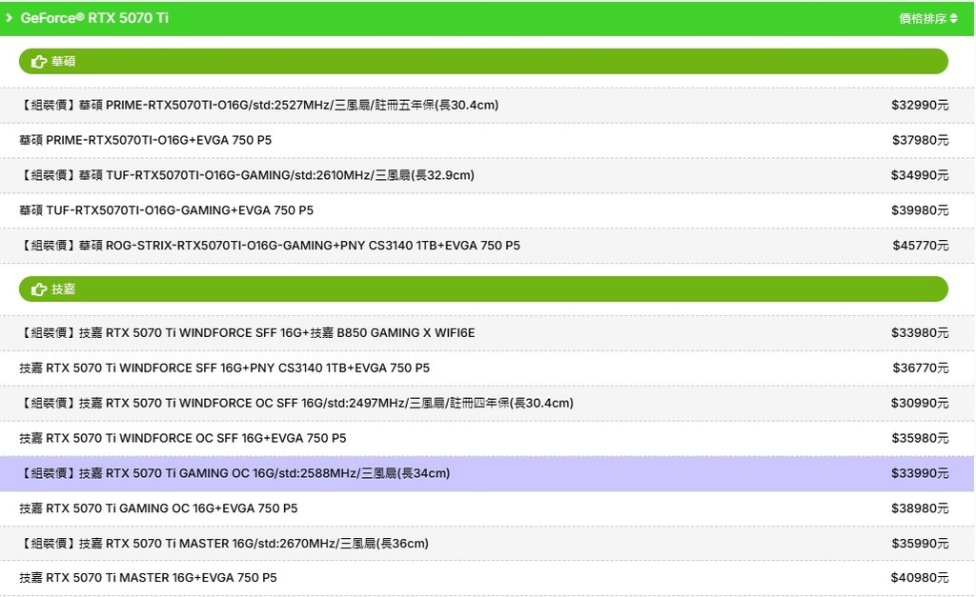Select 技嘉 WINDFORCE SFF 16G+B850 GAMING X row
This screenshot has height=597, width=976.
coord(487,332)
